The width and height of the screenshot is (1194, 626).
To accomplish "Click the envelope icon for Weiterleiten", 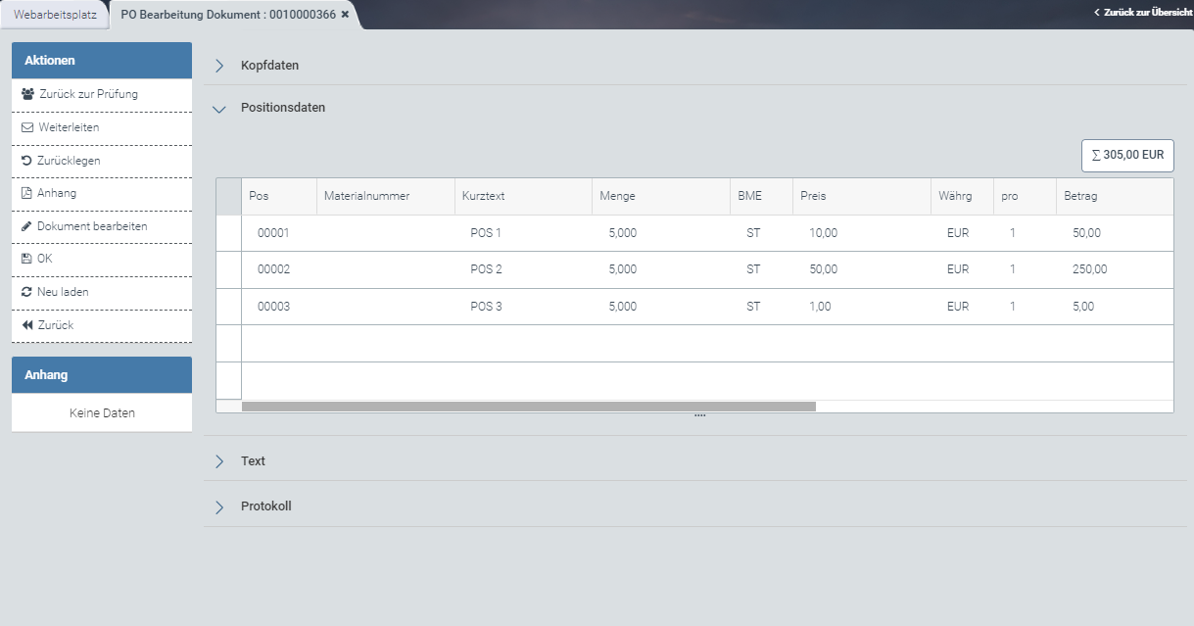I will tap(27, 127).
